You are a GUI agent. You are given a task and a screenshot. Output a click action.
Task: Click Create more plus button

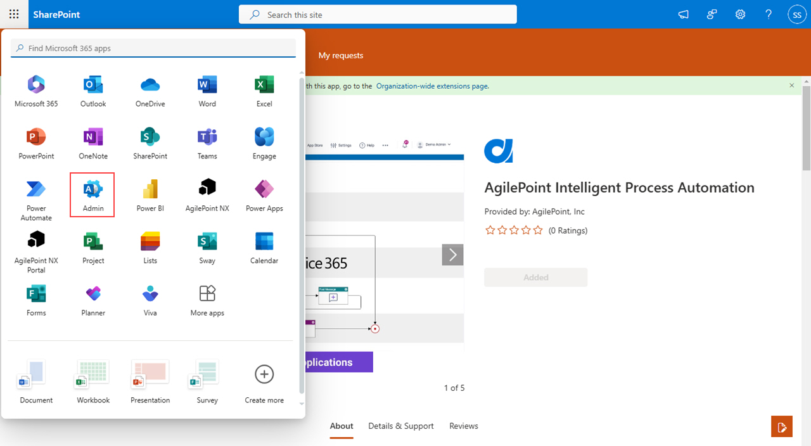pos(264,374)
